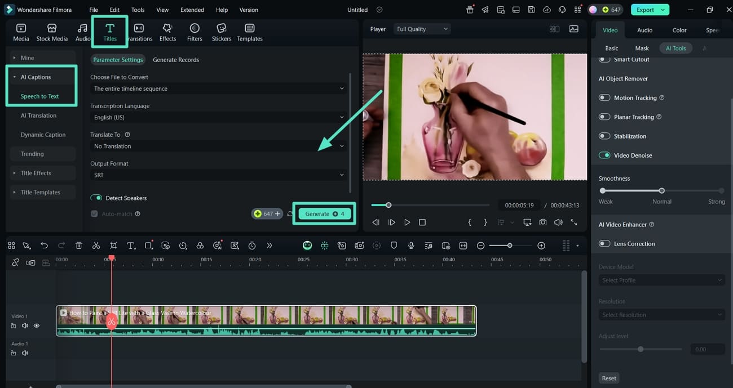The height and width of the screenshot is (388, 733).
Task: Disable Video Denoise toggle
Action: pyautogui.click(x=604, y=155)
